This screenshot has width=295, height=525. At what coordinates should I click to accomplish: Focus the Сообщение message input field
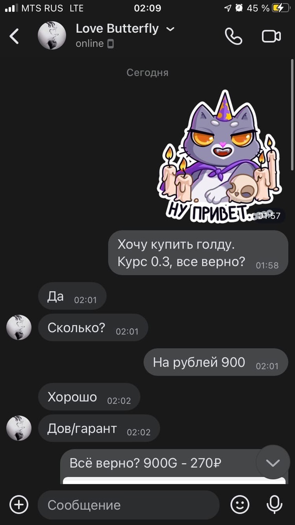point(129,505)
